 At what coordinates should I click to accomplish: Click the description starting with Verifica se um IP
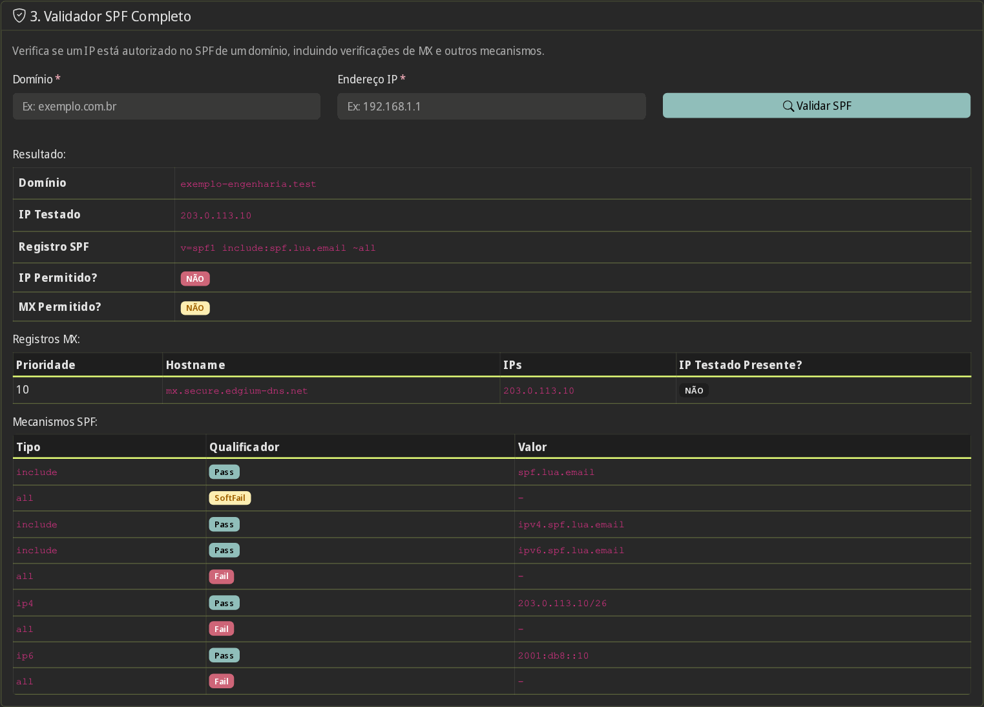tap(278, 51)
